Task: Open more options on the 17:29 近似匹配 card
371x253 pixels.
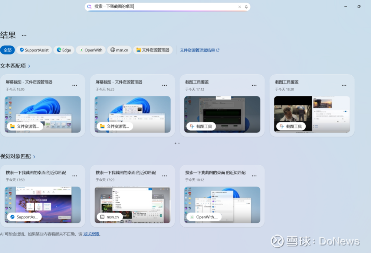Action: tap(164, 176)
